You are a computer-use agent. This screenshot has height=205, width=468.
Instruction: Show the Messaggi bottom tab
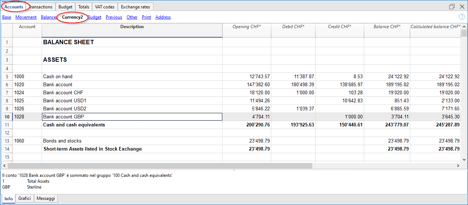pyautogui.click(x=46, y=198)
